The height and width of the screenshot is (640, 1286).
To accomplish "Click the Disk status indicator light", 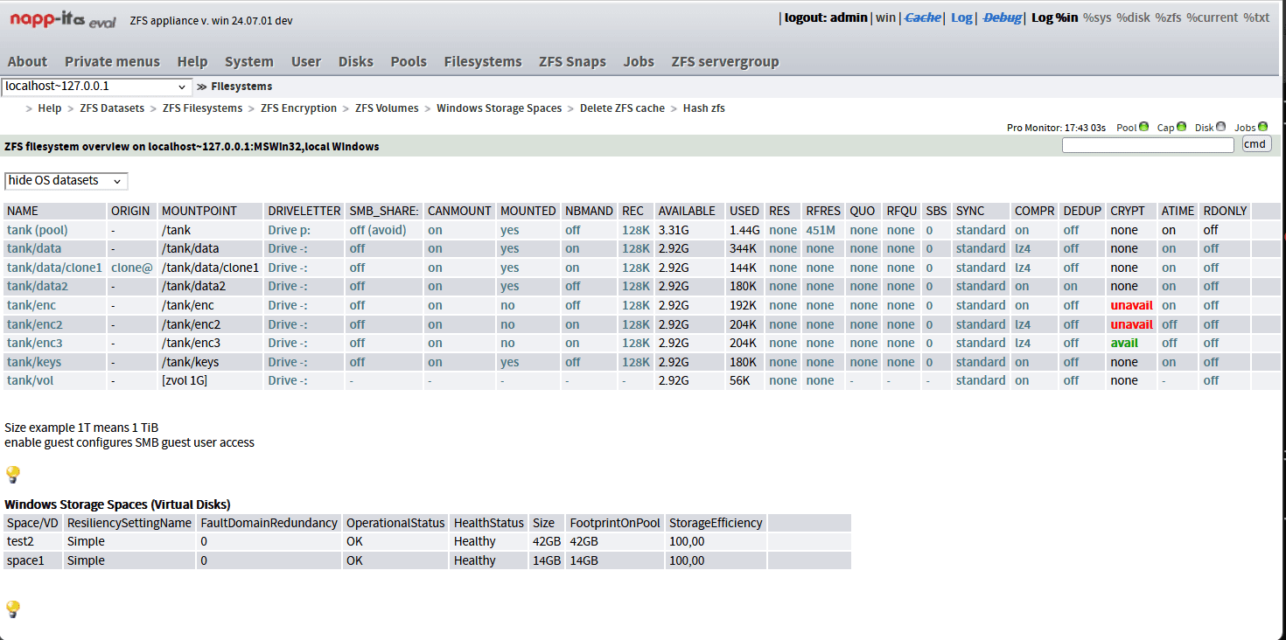I will (1221, 127).
